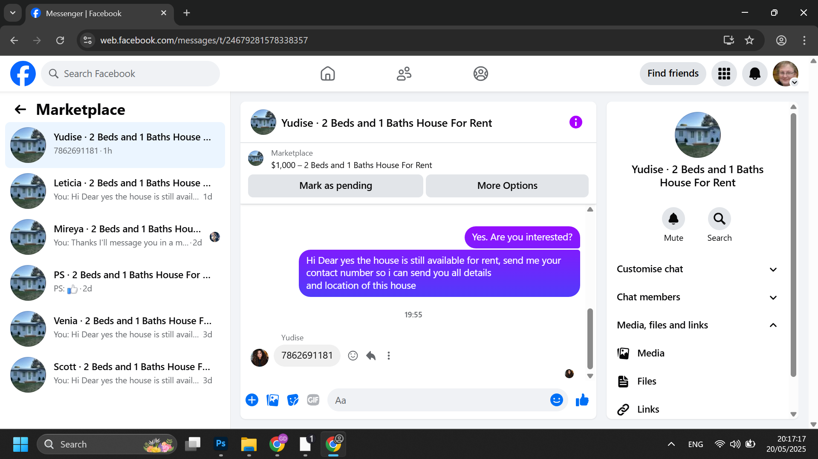The width and height of the screenshot is (818, 459).
Task: Open Photoshop from the taskbar
Action: (221, 444)
